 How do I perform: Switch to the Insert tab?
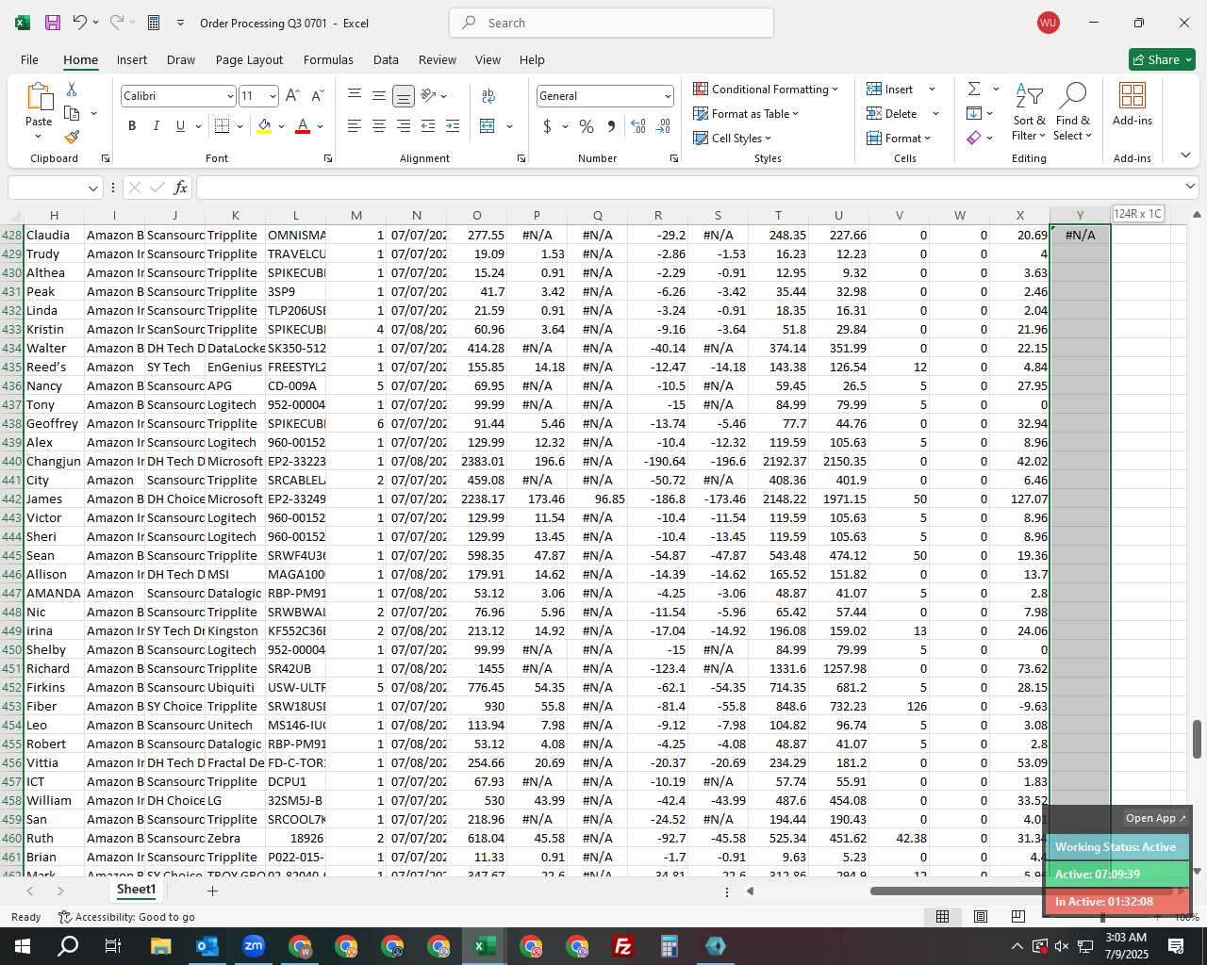[132, 59]
